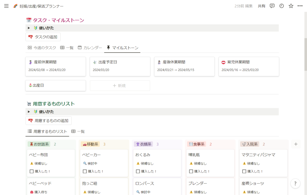
Task: Click the お世話系 group tag
Action: point(39,144)
